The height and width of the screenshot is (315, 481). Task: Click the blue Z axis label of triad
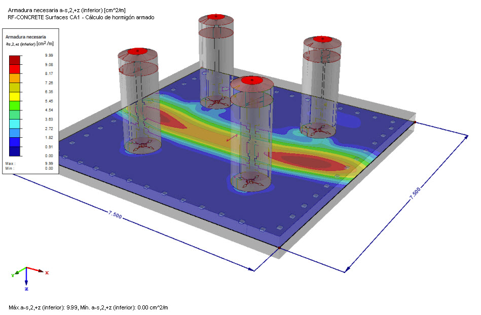pos(27,289)
